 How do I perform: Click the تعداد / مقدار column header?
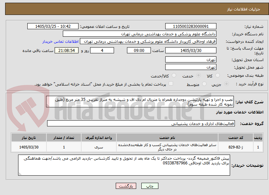tap(64, 138)
